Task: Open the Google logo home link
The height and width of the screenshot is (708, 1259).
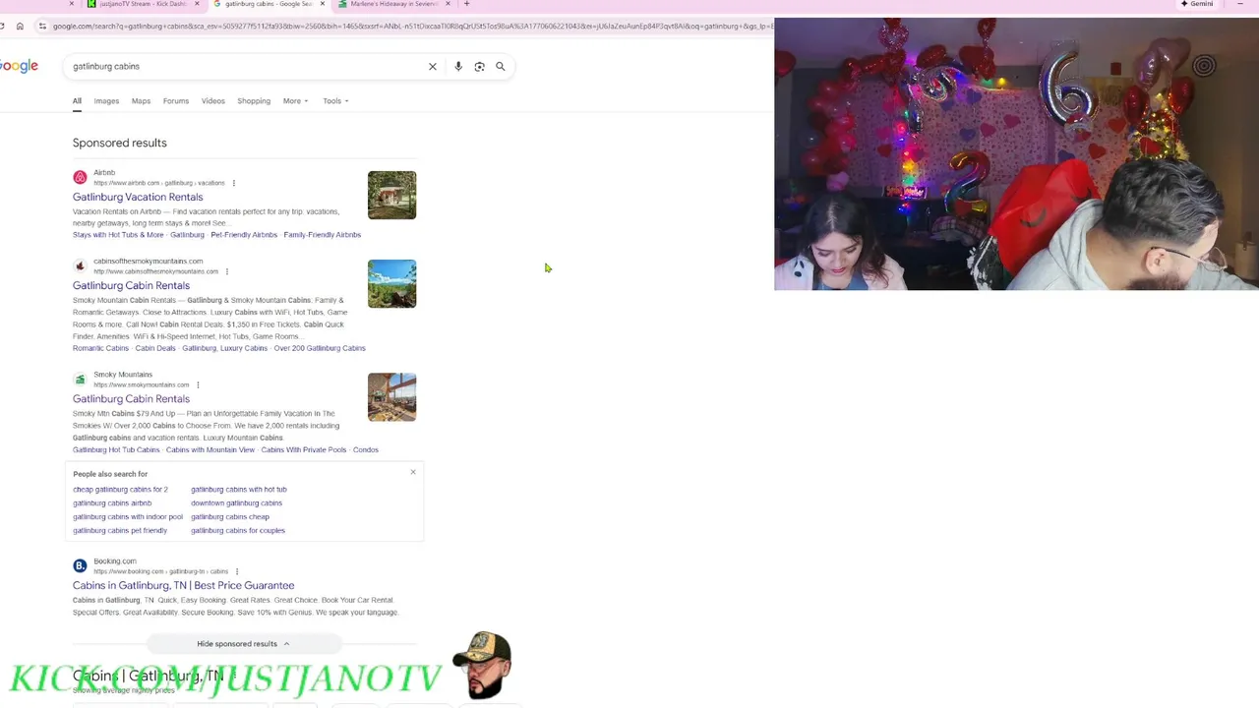Action: (x=19, y=66)
